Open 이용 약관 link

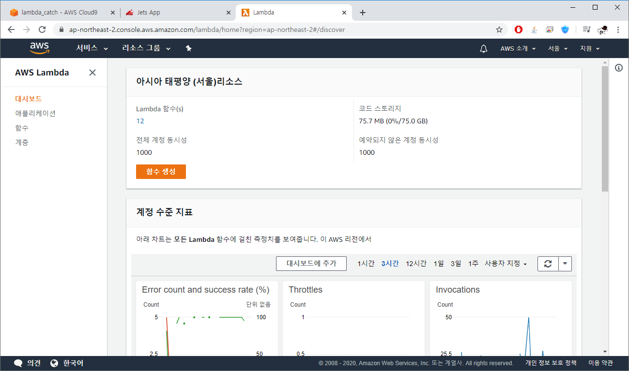(600, 363)
